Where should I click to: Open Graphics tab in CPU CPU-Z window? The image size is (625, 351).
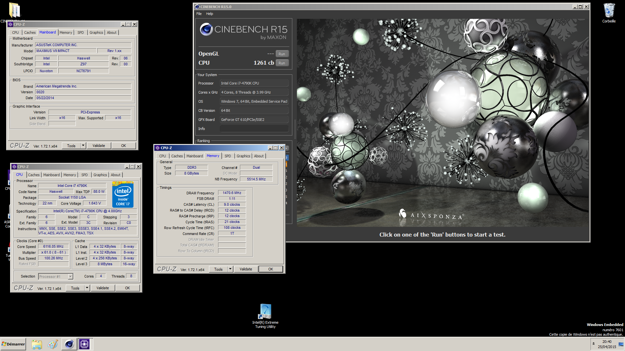pos(100,175)
